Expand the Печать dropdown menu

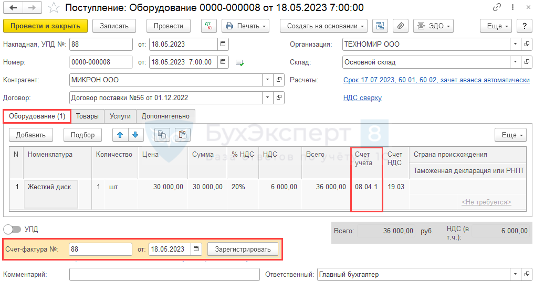click(x=245, y=26)
